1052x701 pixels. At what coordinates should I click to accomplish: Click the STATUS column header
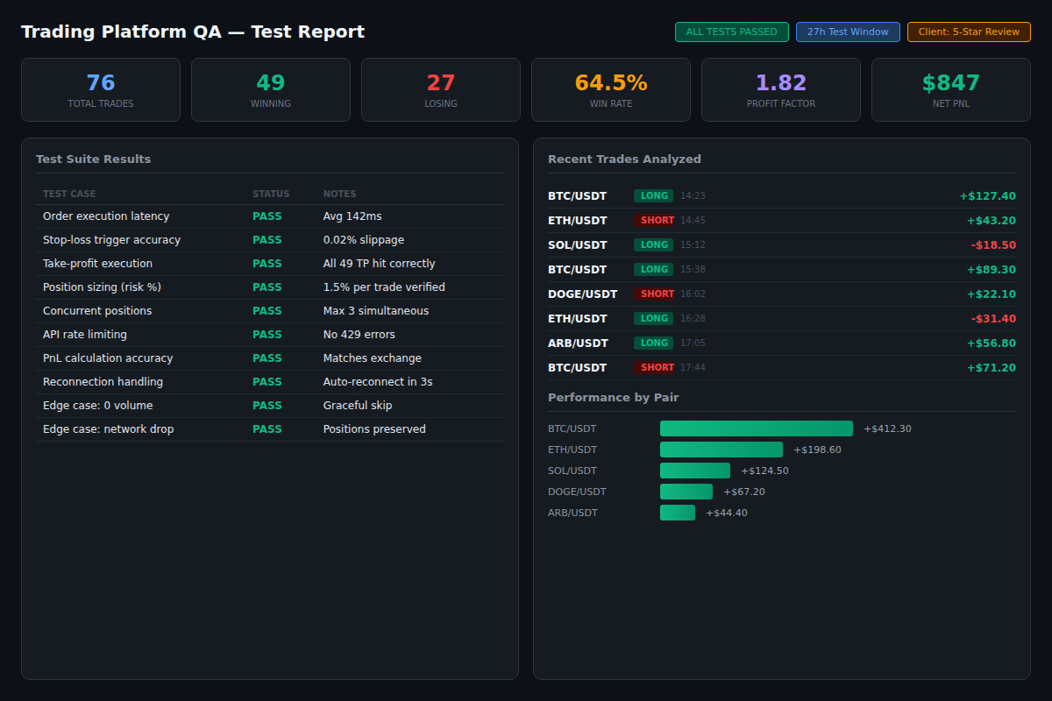271,194
